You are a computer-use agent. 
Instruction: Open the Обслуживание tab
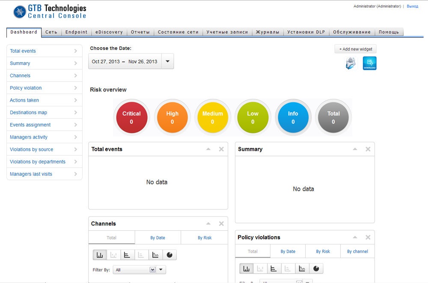click(x=352, y=32)
